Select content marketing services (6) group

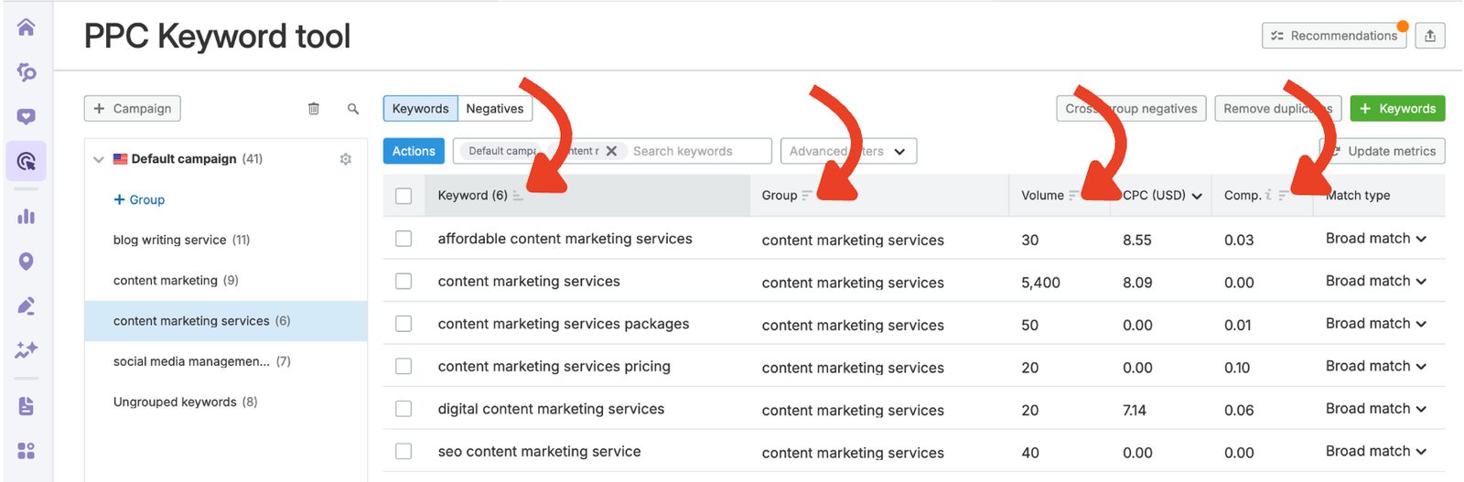pos(225,321)
